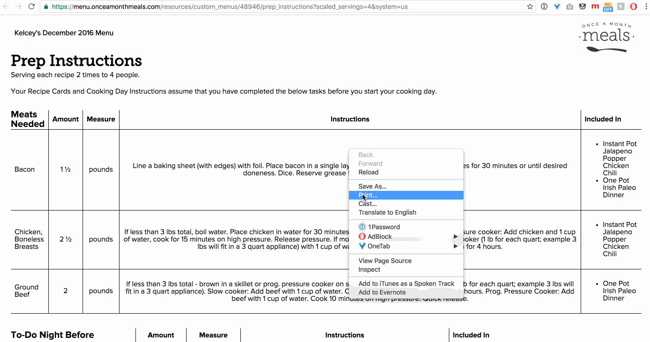Select Cast... in the context menu

(x=406, y=204)
